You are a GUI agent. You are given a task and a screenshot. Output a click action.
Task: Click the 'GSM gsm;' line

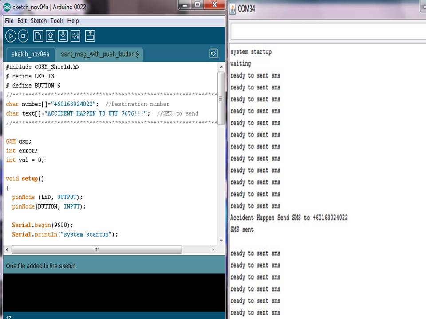19,141
